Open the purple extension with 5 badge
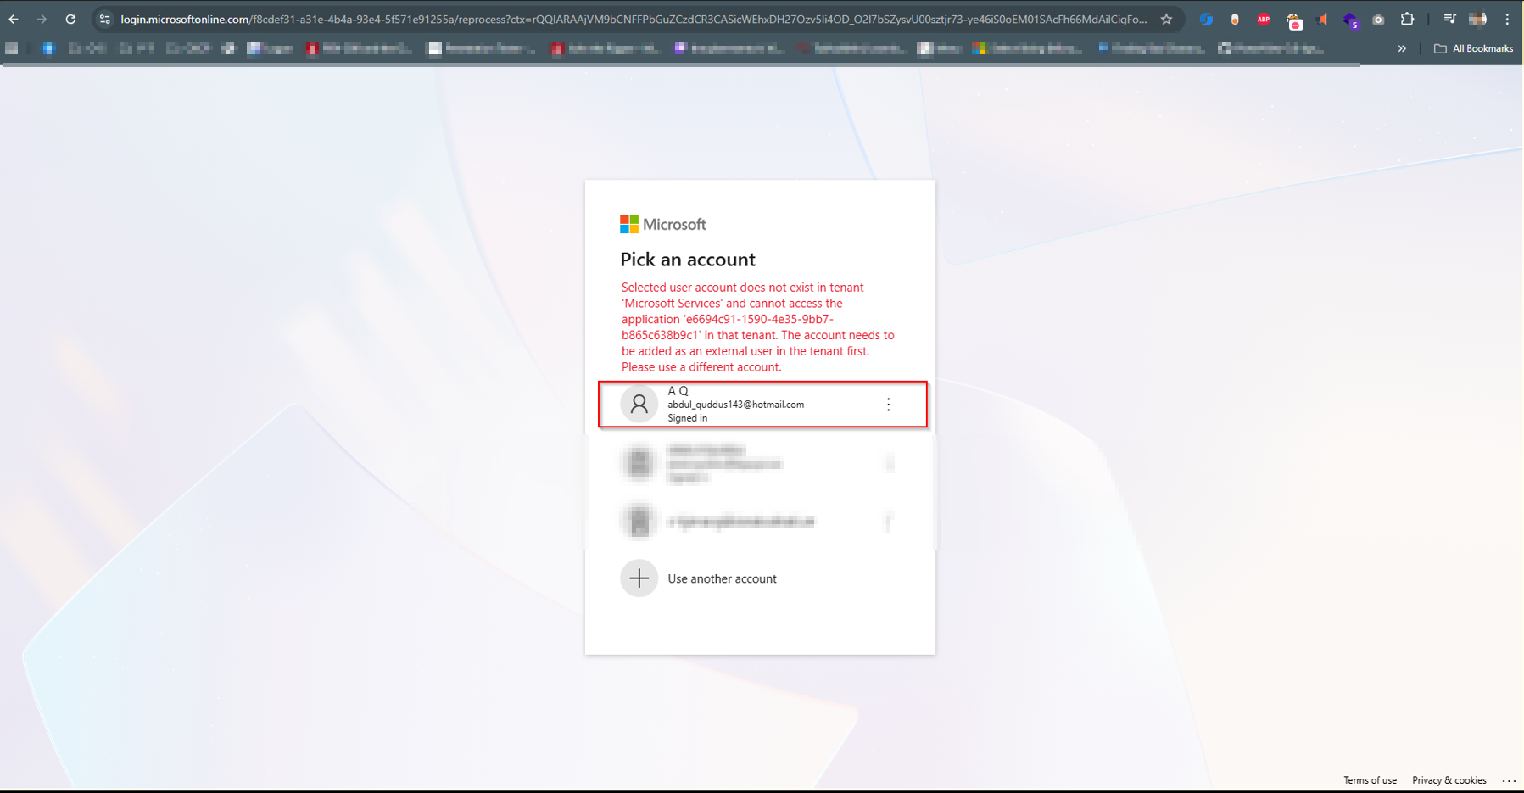The width and height of the screenshot is (1524, 793). 1351,20
